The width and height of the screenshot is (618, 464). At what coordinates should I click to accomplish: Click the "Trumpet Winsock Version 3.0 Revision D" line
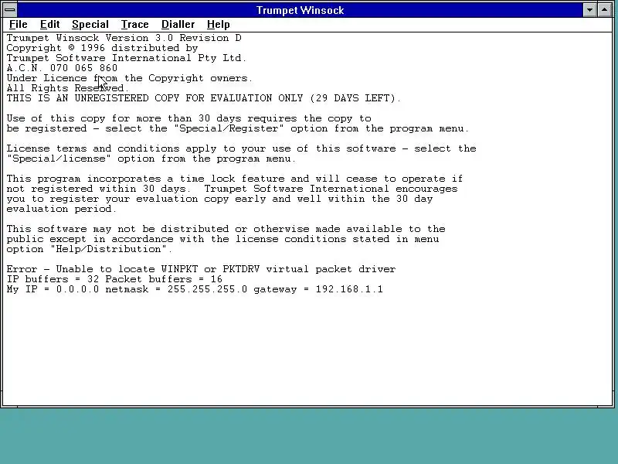pos(124,38)
